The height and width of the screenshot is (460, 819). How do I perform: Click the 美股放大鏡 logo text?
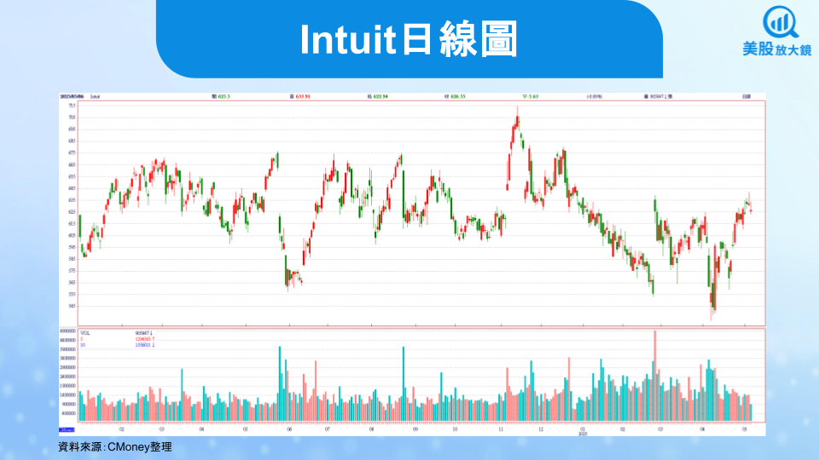[x=777, y=49]
